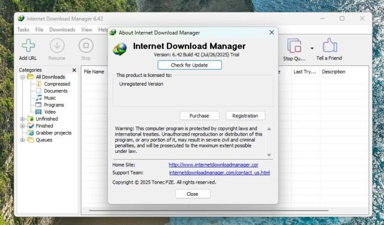
Task: Click the Check for Update button
Action: pyautogui.click(x=190, y=65)
